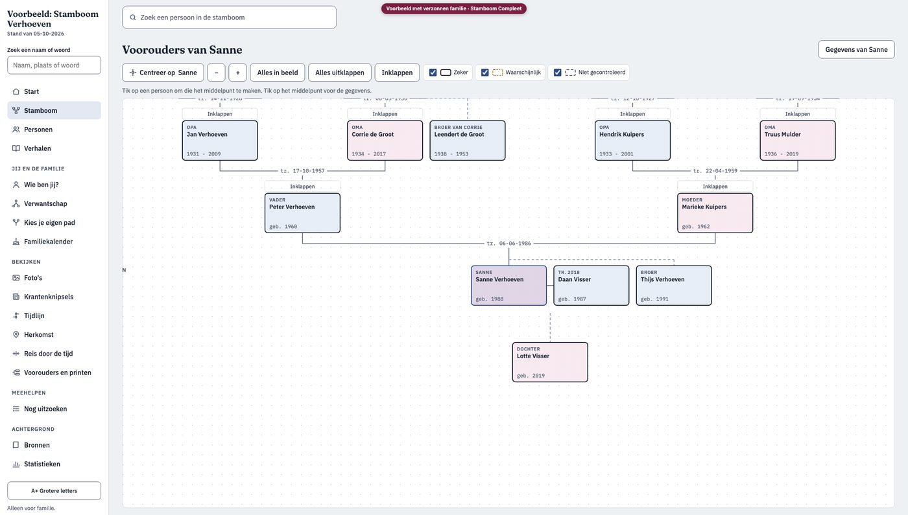The image size is (908, 515).
Task: Click the Reis door de tijd icon
Action: point(16,354)
